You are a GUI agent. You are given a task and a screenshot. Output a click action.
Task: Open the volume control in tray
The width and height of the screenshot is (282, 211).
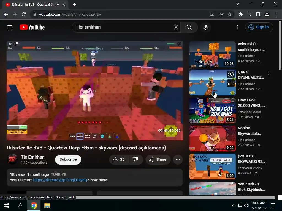pos(246,206)
